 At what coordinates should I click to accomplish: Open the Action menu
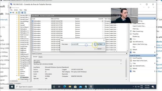tap(16, 10)
